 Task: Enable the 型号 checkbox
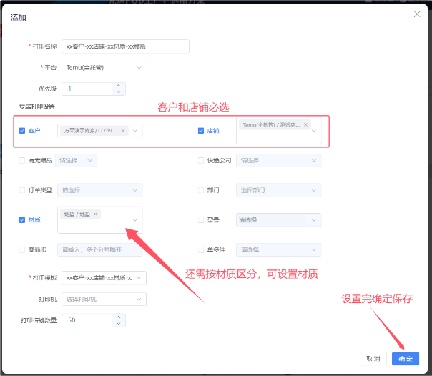[201, 220]
